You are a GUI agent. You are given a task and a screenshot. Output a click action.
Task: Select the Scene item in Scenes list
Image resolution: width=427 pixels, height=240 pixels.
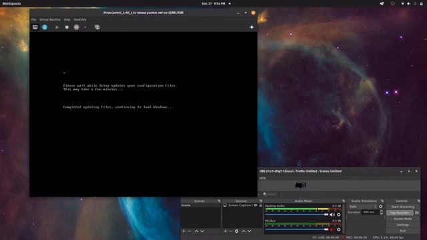coord(201,205)
